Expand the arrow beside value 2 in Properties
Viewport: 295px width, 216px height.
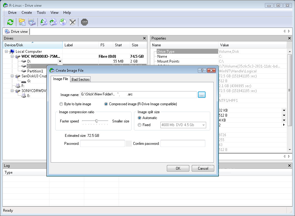click(284, 125)
